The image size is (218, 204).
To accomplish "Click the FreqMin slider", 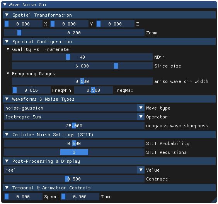I will pyautogui.click(x=31, y=90).
